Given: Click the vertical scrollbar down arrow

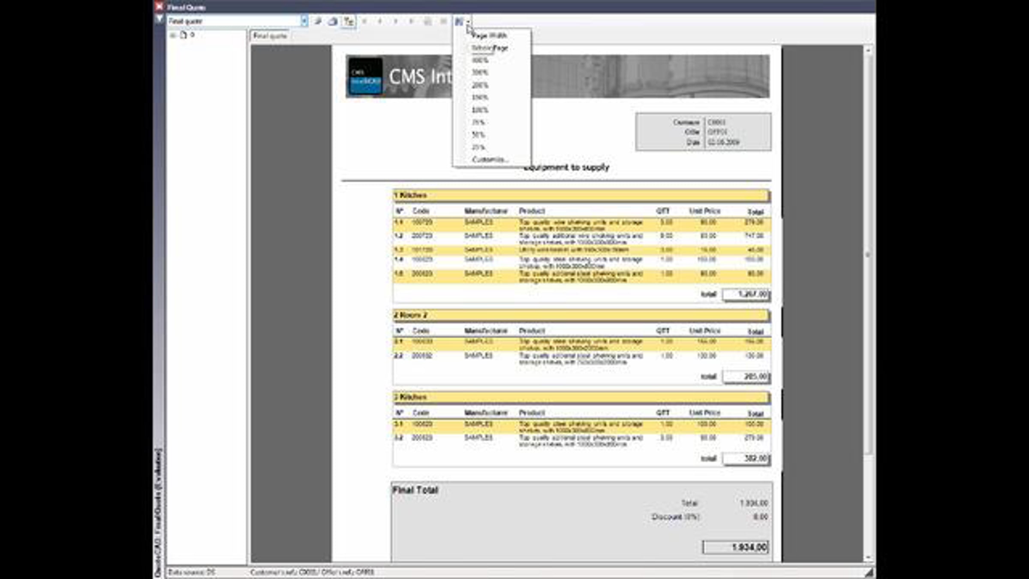Looking at the screenshot, I should [868, 558].
